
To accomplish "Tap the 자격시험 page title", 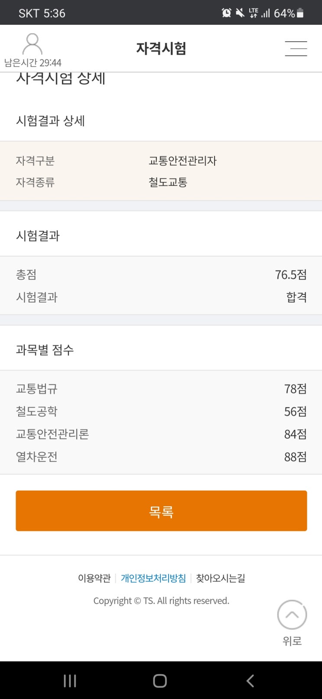I will pos(161,48).
